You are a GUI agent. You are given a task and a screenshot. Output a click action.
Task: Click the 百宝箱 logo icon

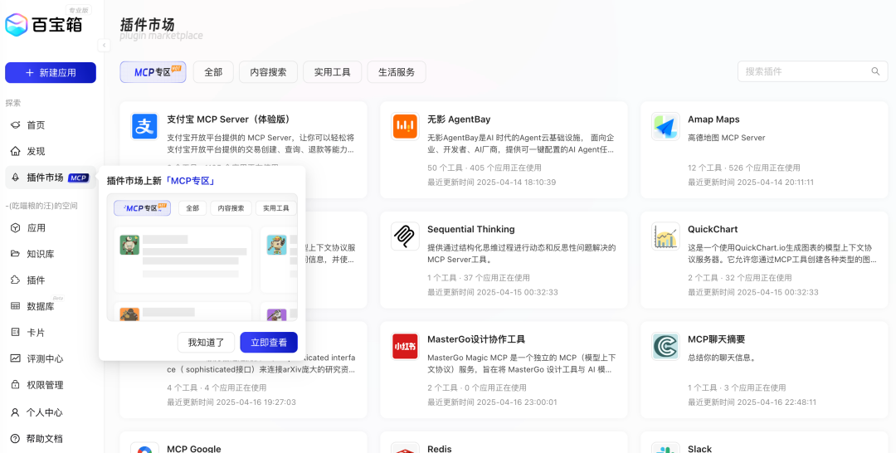pos(17,25)
